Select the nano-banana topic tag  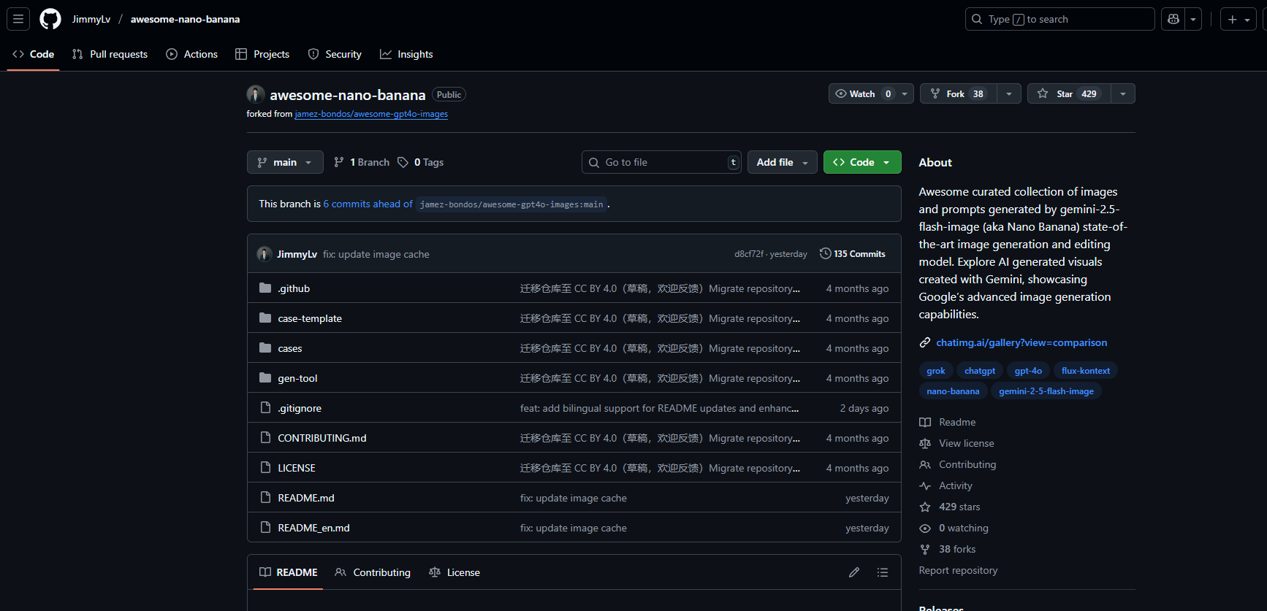point(953,391)
